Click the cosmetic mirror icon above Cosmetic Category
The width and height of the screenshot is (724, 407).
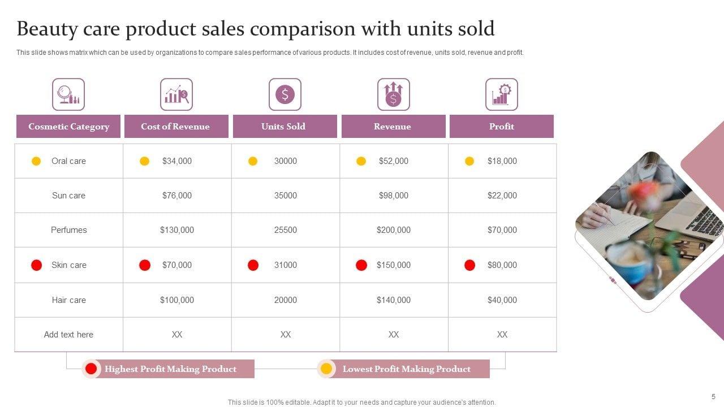(x=68, y=94)
